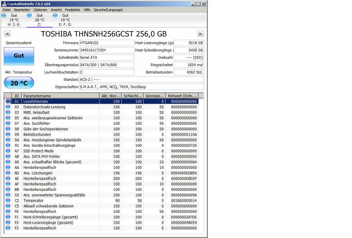Sort by the Rohwert column header
Screen dimensions: 352x238
[x=182, y=96]
